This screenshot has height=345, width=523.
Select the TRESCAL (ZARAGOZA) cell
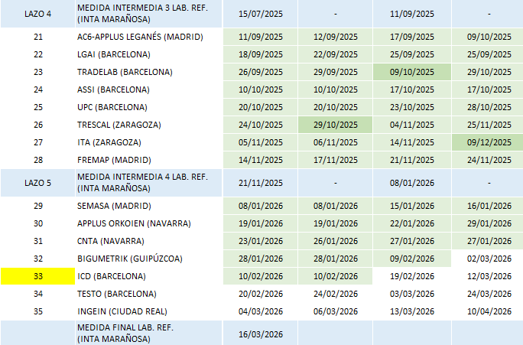tap(124, 125)
